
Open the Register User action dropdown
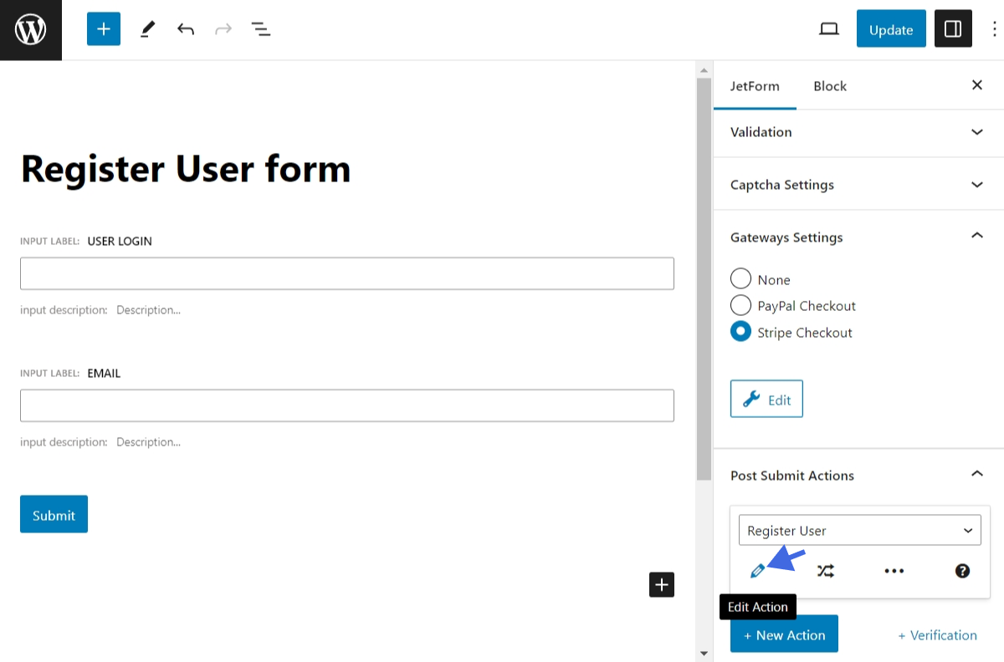click(x=859, y=530)
